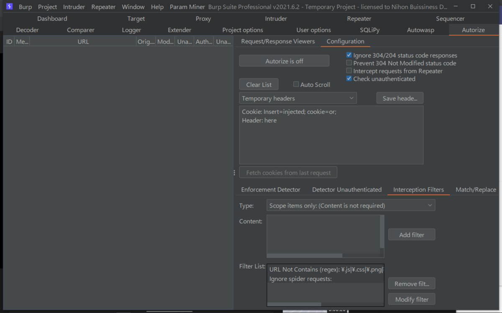The width and height of the screenshot is (502, 313).
Task: Open the Logger tab
Action: [131, 30]
